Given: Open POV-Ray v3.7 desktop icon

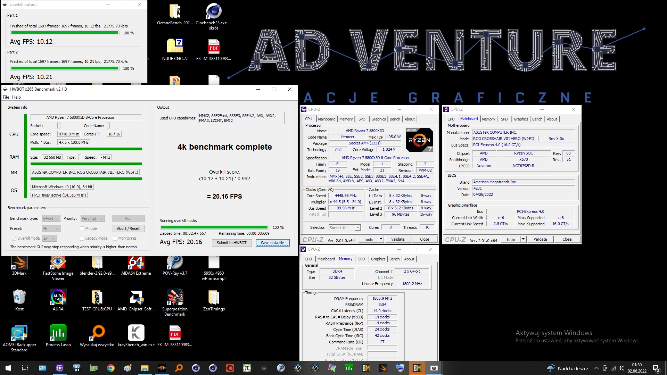Looking at the screenshot, I should 175,266.
